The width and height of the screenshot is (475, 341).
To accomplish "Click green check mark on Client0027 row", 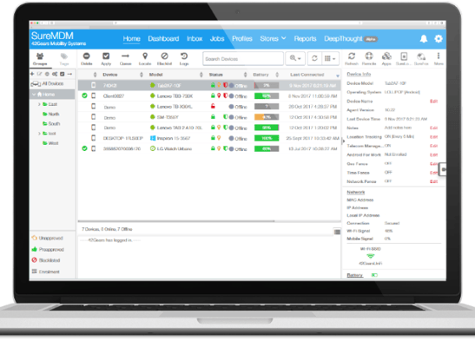I will pyautogui.click(x=84, y=95).
